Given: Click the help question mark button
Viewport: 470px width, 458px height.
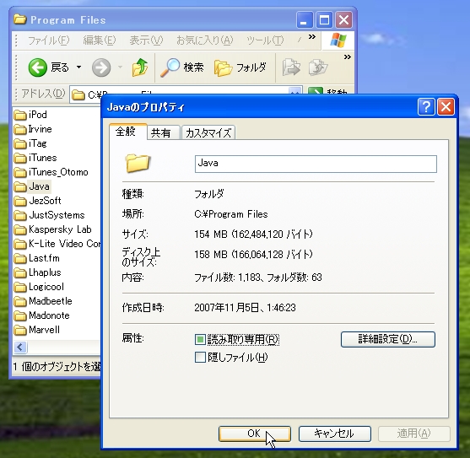Looking at the screenshot, I should (426, 107).
